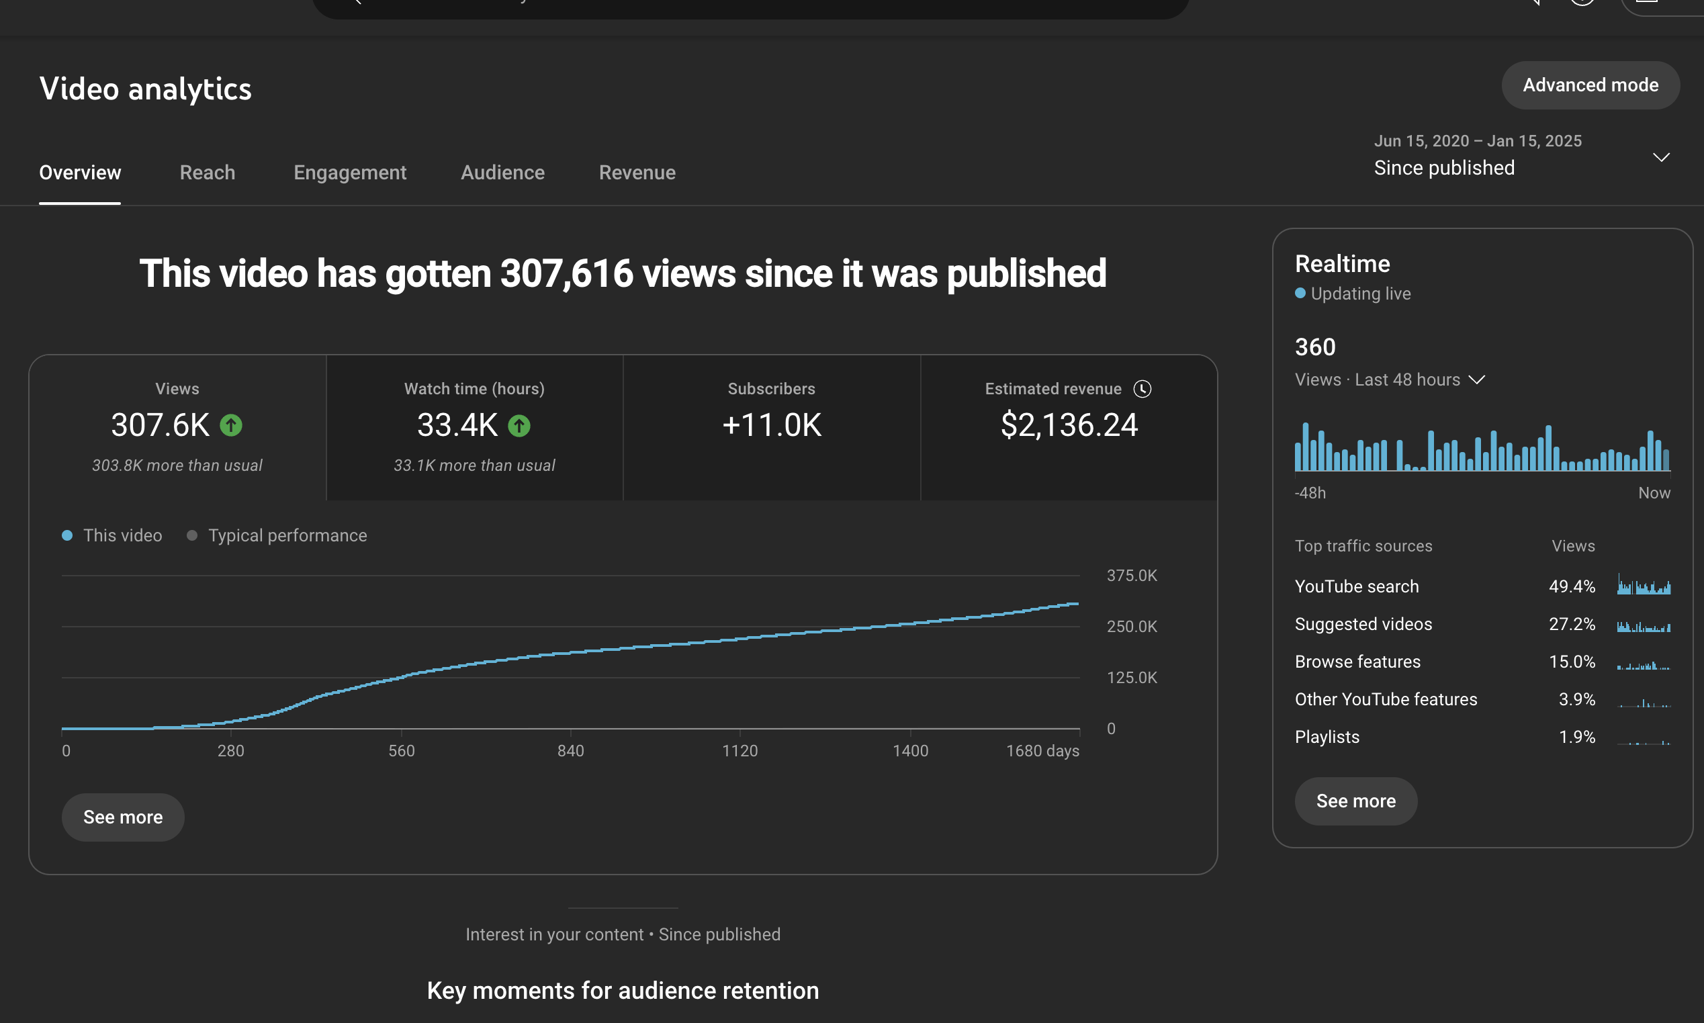
Task: Switch to the Reach tab
Action: click(x=208, y=173)
